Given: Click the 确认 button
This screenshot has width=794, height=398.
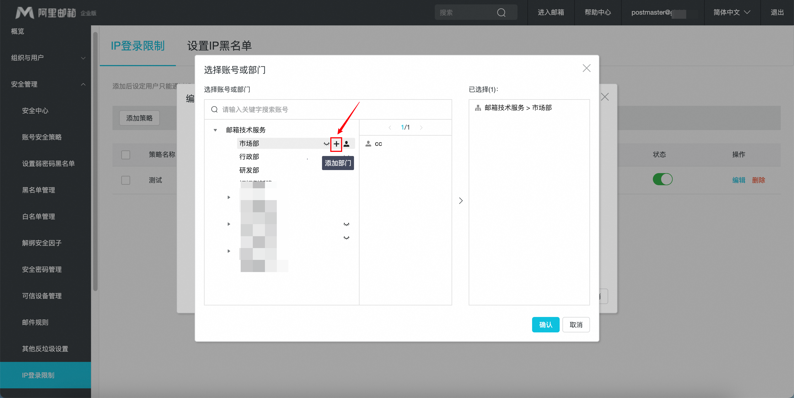Looking at the screenshot, I should (x=545, y=325).
